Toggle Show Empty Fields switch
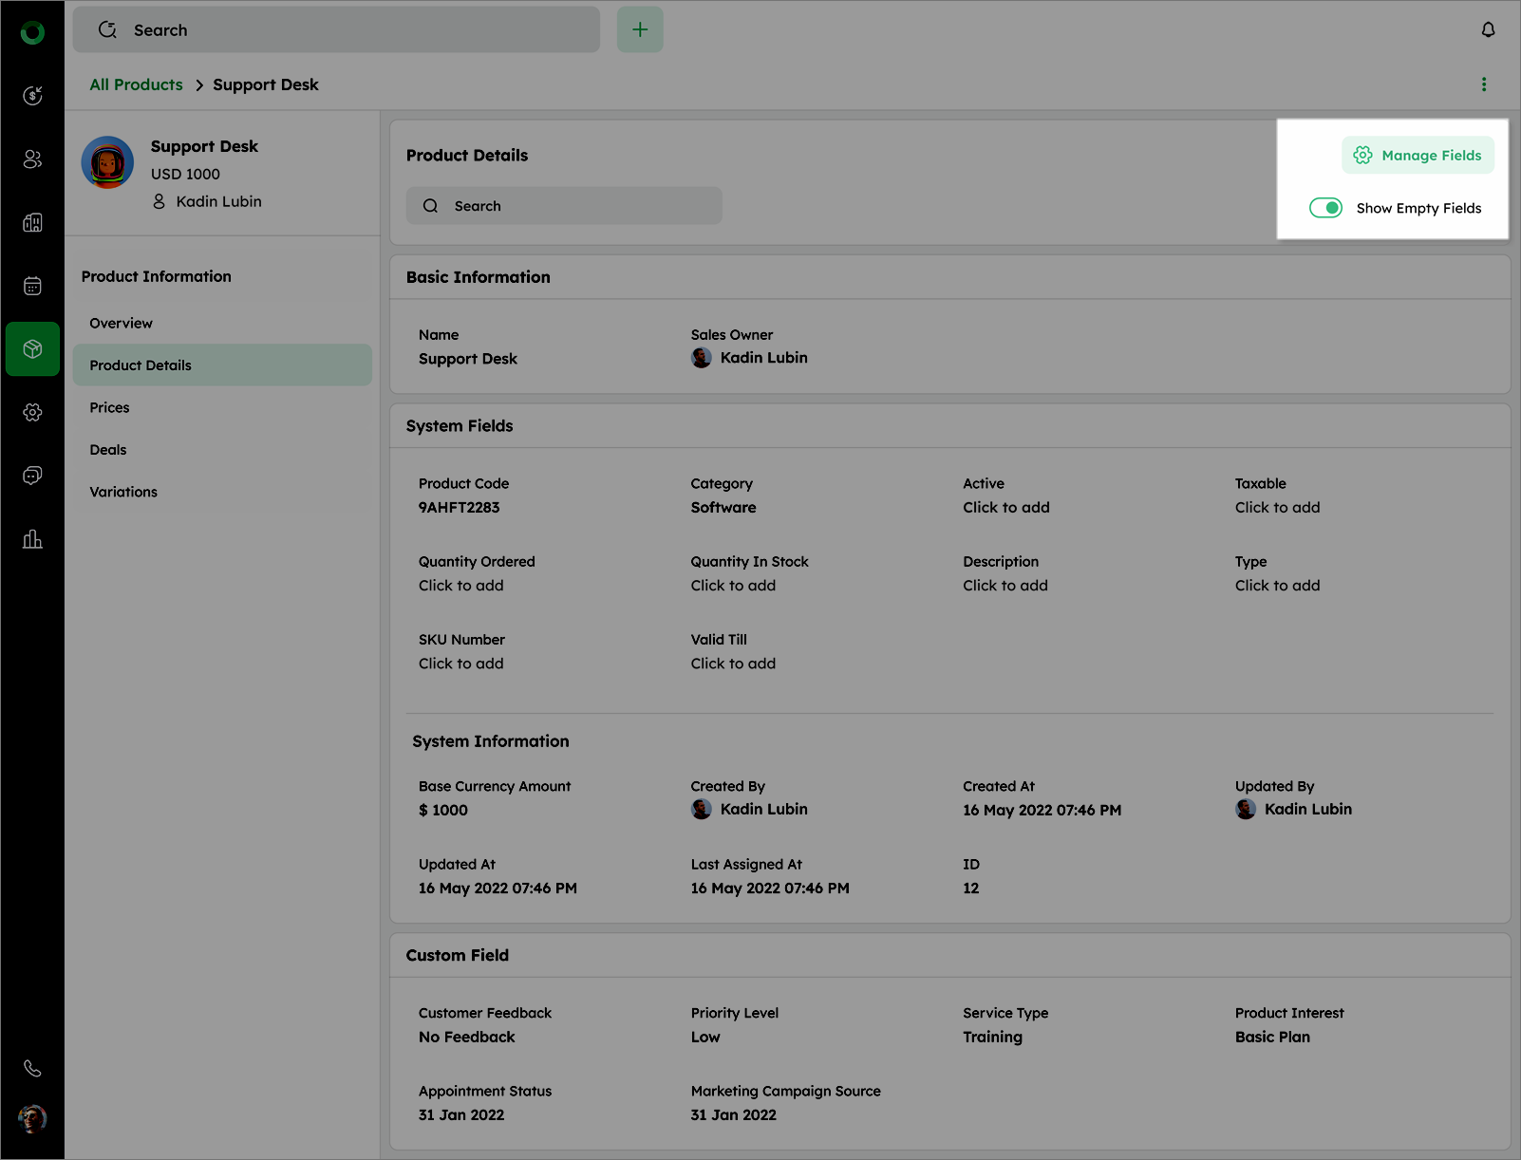The image size is (1521, 1160). (x=1325, y=208)
